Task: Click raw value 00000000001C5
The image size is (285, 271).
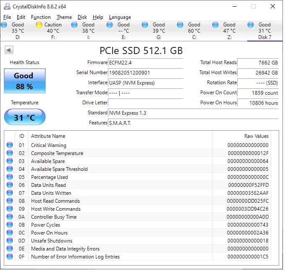Action: 248,257
